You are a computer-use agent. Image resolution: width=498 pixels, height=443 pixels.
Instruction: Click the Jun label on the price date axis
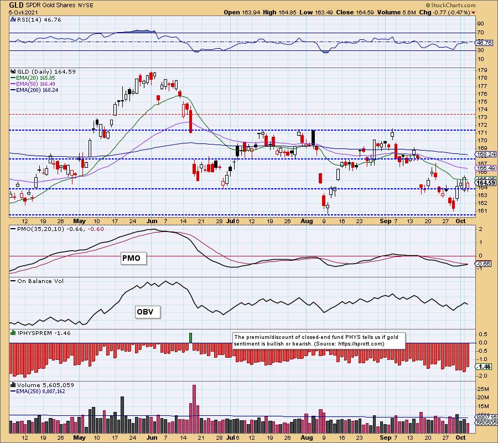tap(152, 221)
